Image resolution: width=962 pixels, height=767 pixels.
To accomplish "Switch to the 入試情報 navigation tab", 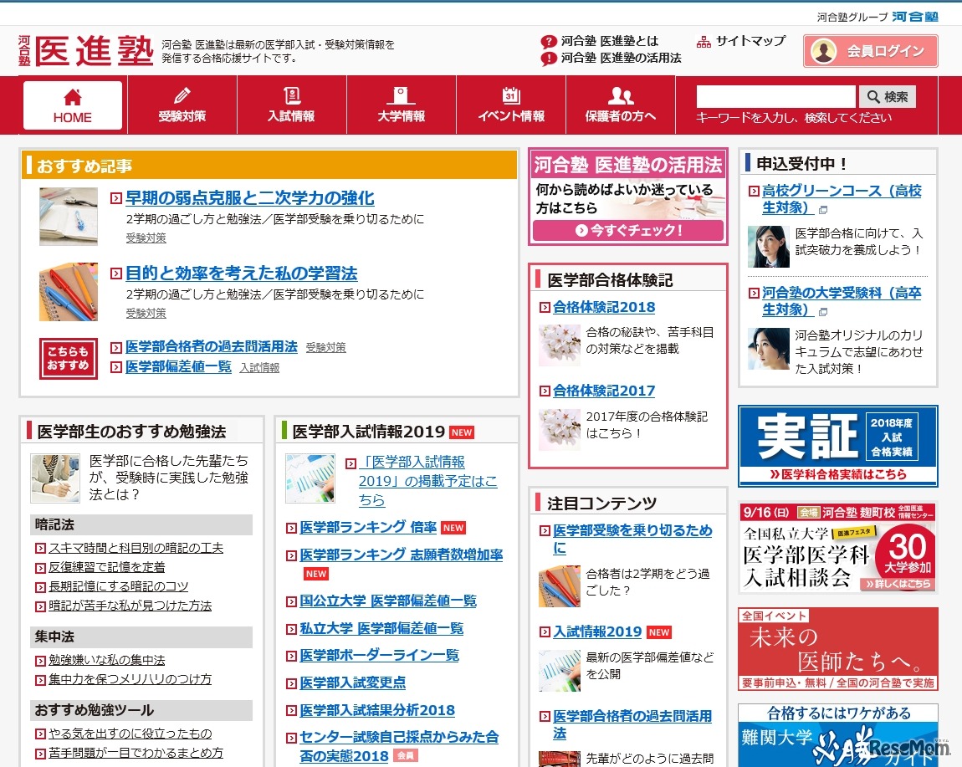I will (290, 105).
